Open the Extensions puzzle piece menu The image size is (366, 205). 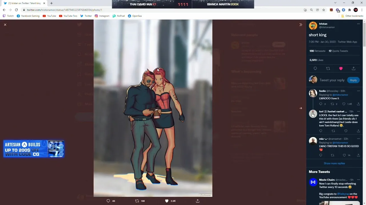[x=349, y=10]
